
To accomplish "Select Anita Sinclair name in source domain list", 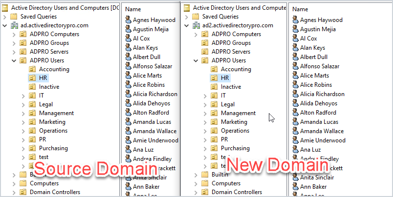I will click(150, 177).
